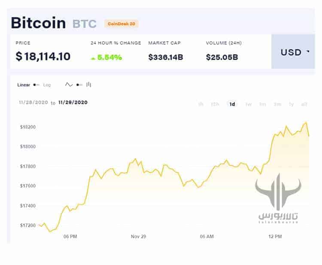
Task: Switch to the 1h time range
Action: point(201,104)
